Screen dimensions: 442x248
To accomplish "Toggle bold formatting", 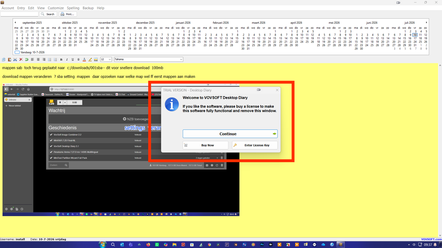I will pyautogui.click(x=61, y=60).
